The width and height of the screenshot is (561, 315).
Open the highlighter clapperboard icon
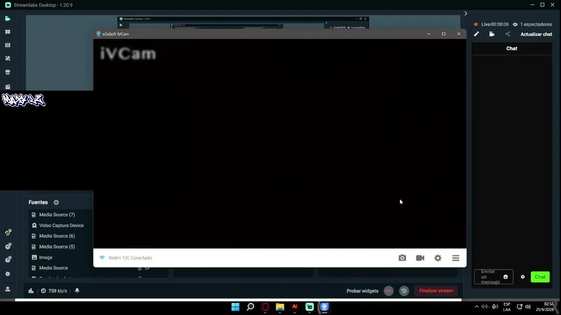tap(7, 87)
